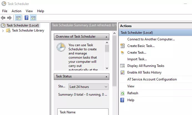Click the green Refresh icon
This screenshot has height=115, width=192.
122,93
